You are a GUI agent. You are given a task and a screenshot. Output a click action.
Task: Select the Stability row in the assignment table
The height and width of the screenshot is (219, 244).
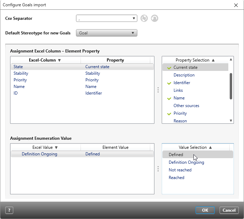pyautogui.click(x=21, y=73)
